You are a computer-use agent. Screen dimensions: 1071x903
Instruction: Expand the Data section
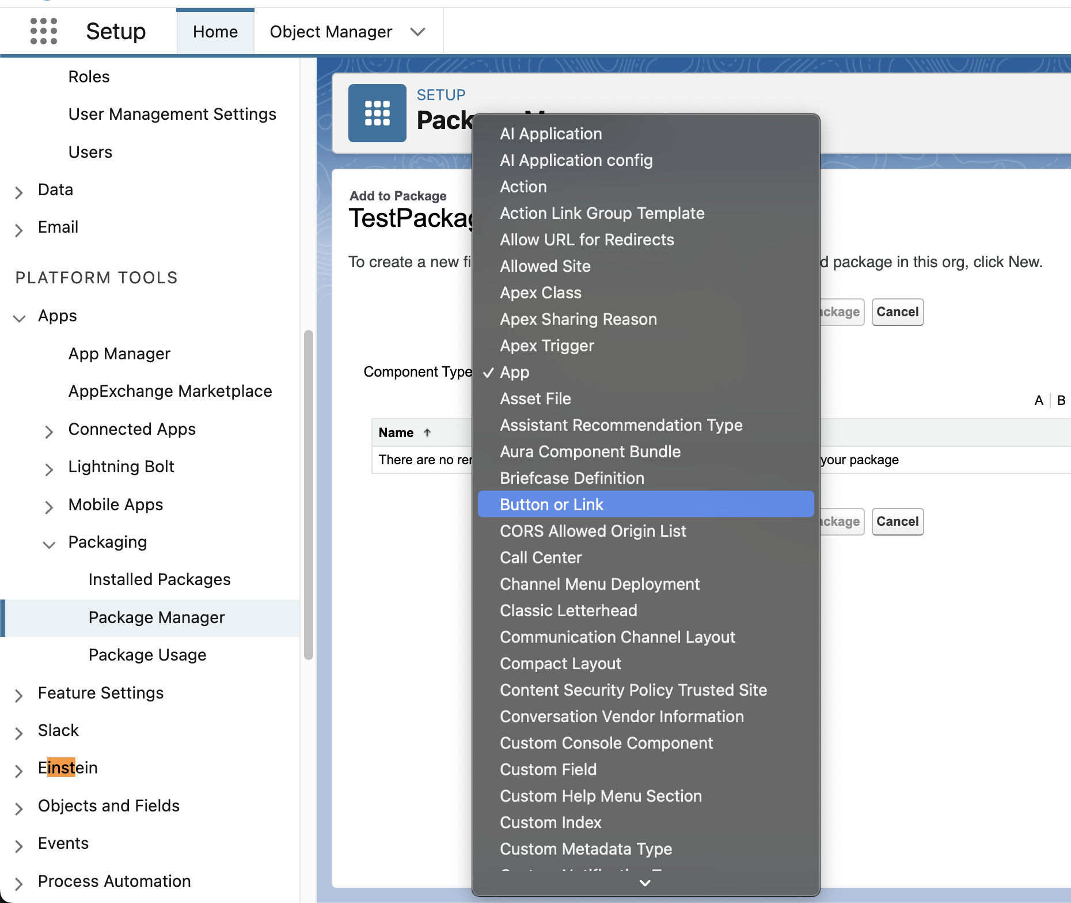[19, 192]
